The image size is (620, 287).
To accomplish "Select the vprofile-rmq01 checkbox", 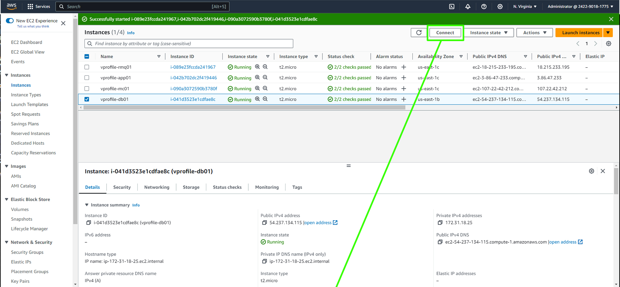I will coord(87,67).
